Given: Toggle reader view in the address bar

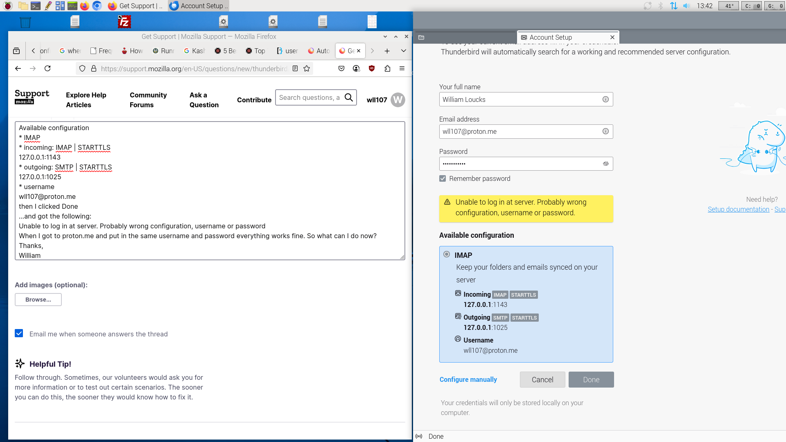Looking at the screenshot, I should tap(295, 68).
